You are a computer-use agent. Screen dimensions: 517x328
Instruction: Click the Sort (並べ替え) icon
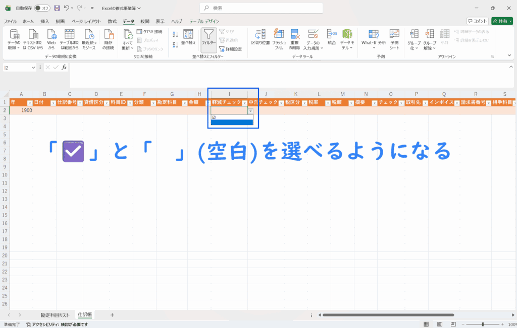[188, 35]
